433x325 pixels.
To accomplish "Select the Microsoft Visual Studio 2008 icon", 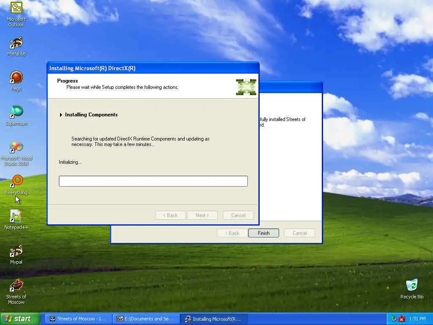I will pyautogui.click(x=16, y=154).
